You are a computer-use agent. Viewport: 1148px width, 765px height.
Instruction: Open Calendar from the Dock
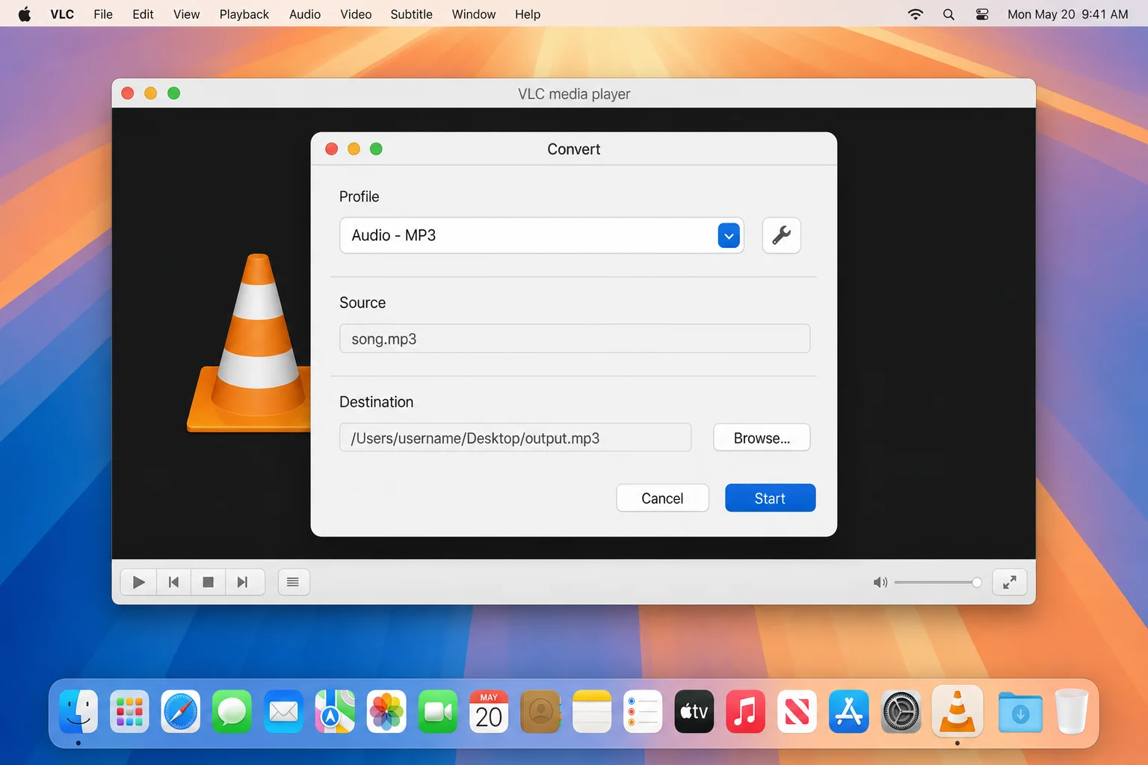[x=489, y=711]
